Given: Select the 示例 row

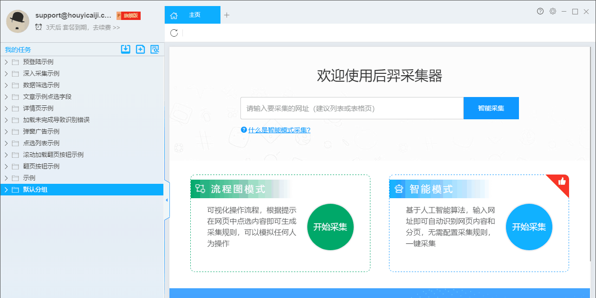Looking at the screenshot, I should (x=82, y=178).
